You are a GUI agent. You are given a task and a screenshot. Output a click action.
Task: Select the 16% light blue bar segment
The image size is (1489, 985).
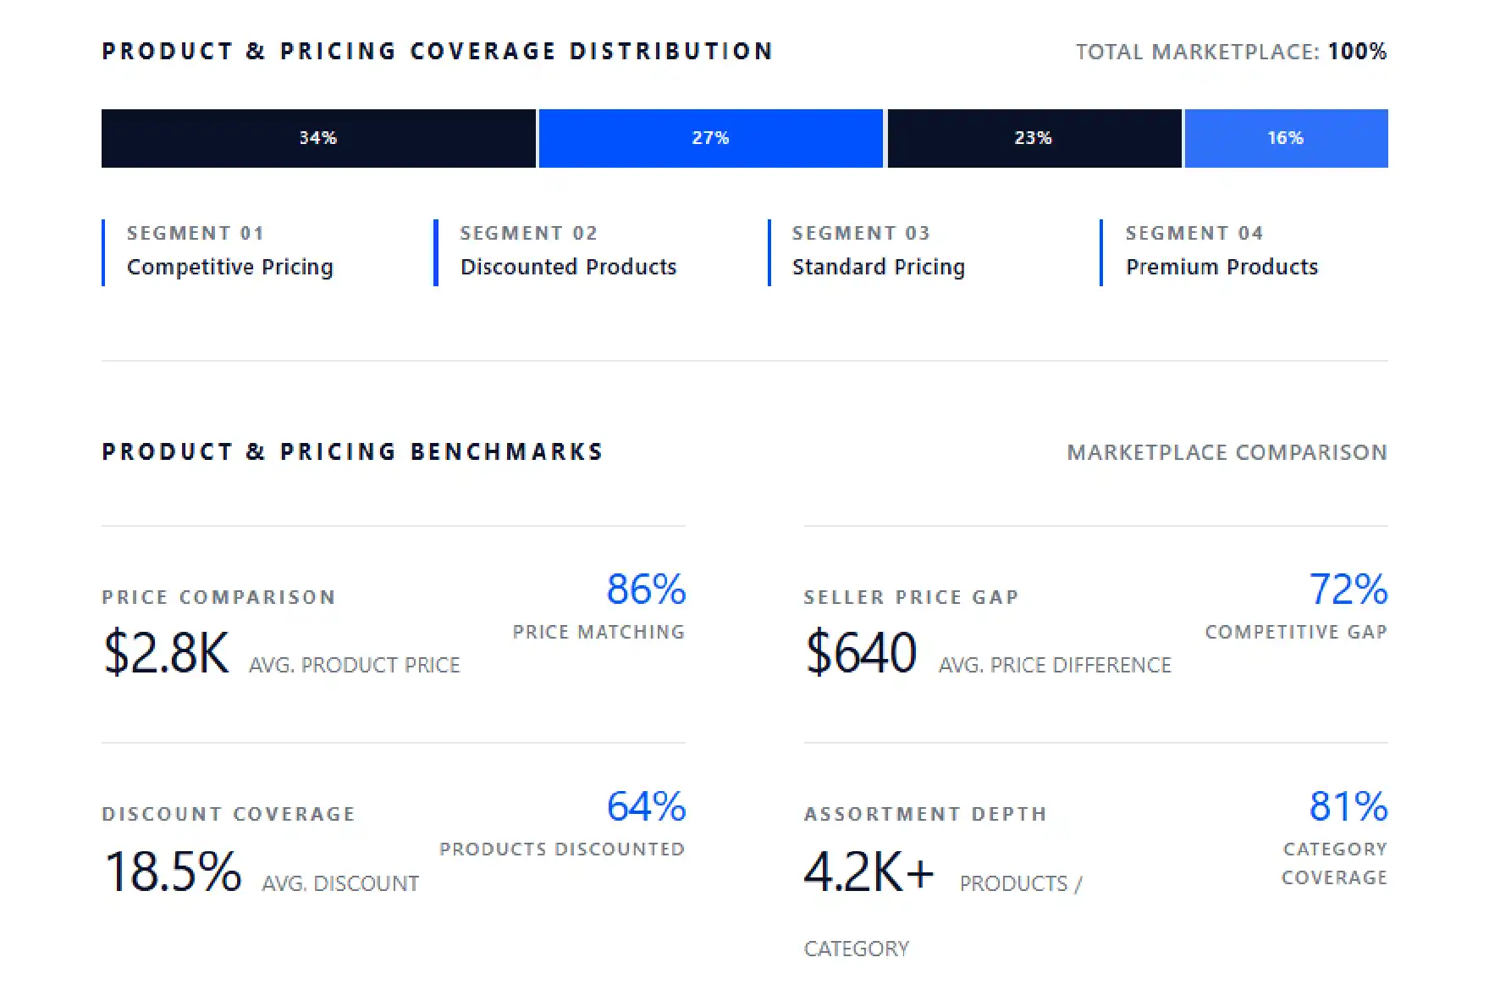click(x=1286, y=138)
